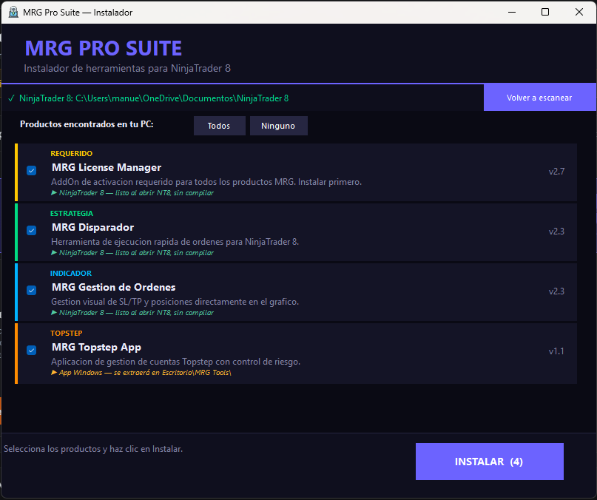This screenshot has height=500, width=597.
Task: Click the MRG Gestion de Ordenes title
Action: point(113,287)
